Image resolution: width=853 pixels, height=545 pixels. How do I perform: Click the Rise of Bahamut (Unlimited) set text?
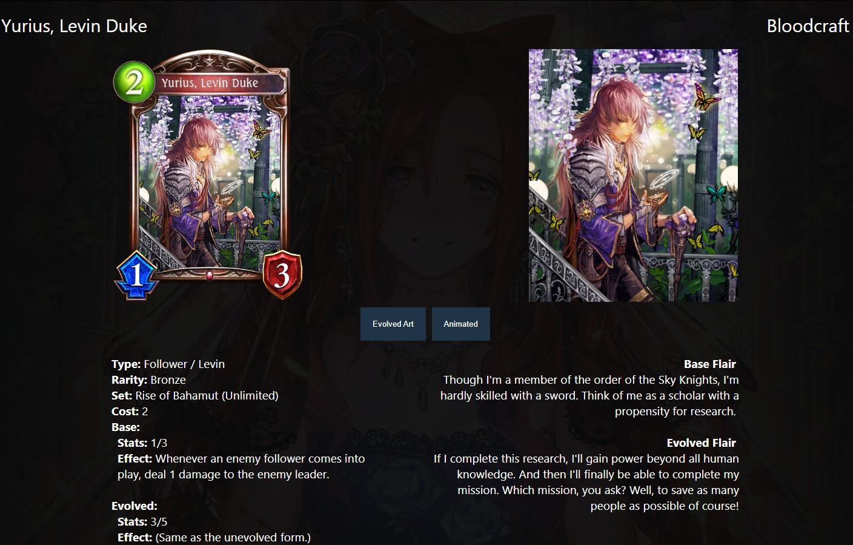tap(207, 395)
